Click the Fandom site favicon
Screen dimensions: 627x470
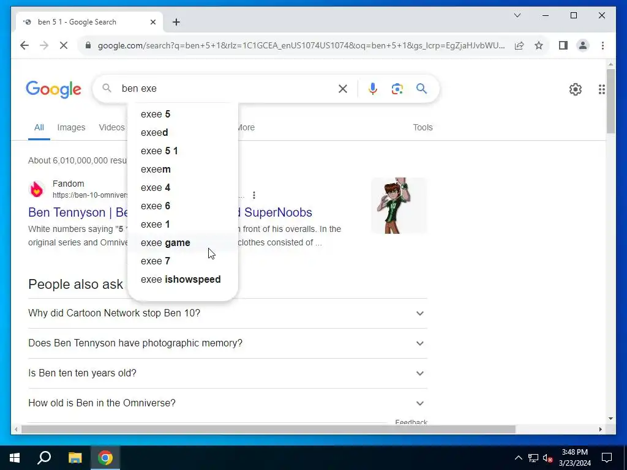[37, 189]
